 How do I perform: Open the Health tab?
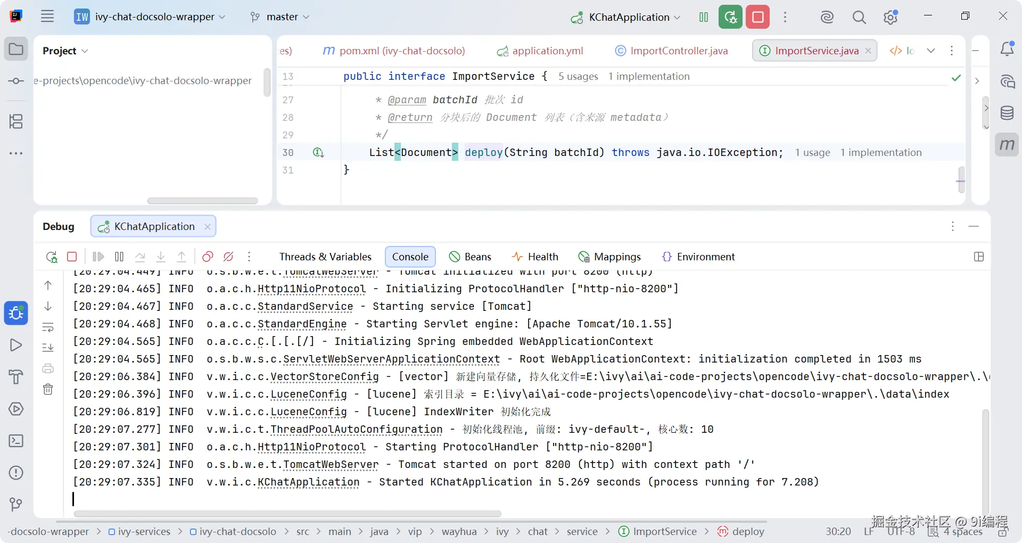coord(534,257)
